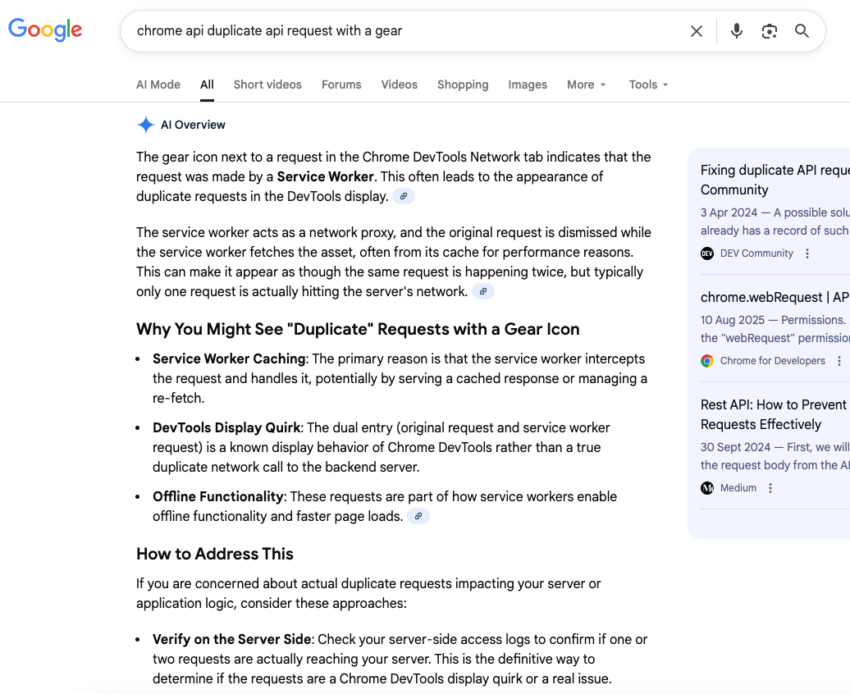Click the magnifying glass search button
The height and width of the screenshot is (694, 850).
pos(802,31)
